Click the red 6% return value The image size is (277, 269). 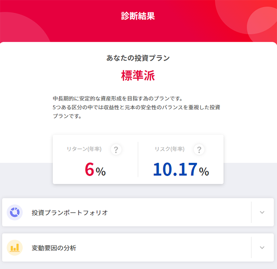95,170
